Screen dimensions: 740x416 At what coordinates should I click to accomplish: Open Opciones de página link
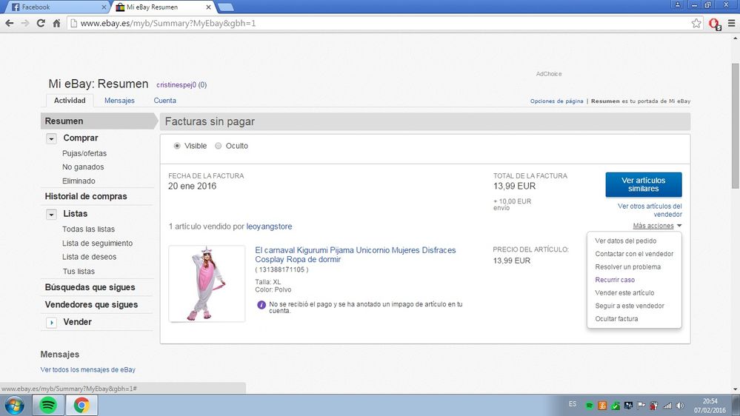[556, 101]
